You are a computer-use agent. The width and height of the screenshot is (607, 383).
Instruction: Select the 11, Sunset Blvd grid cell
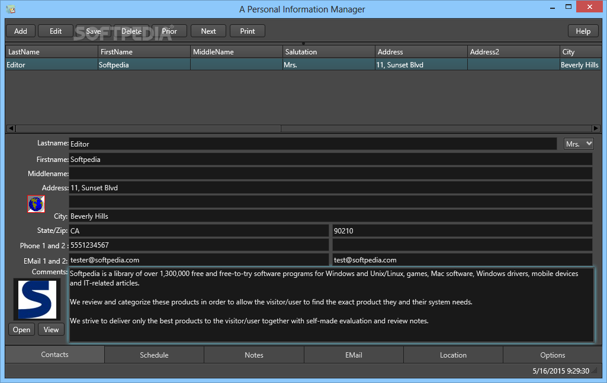point(421,64)
